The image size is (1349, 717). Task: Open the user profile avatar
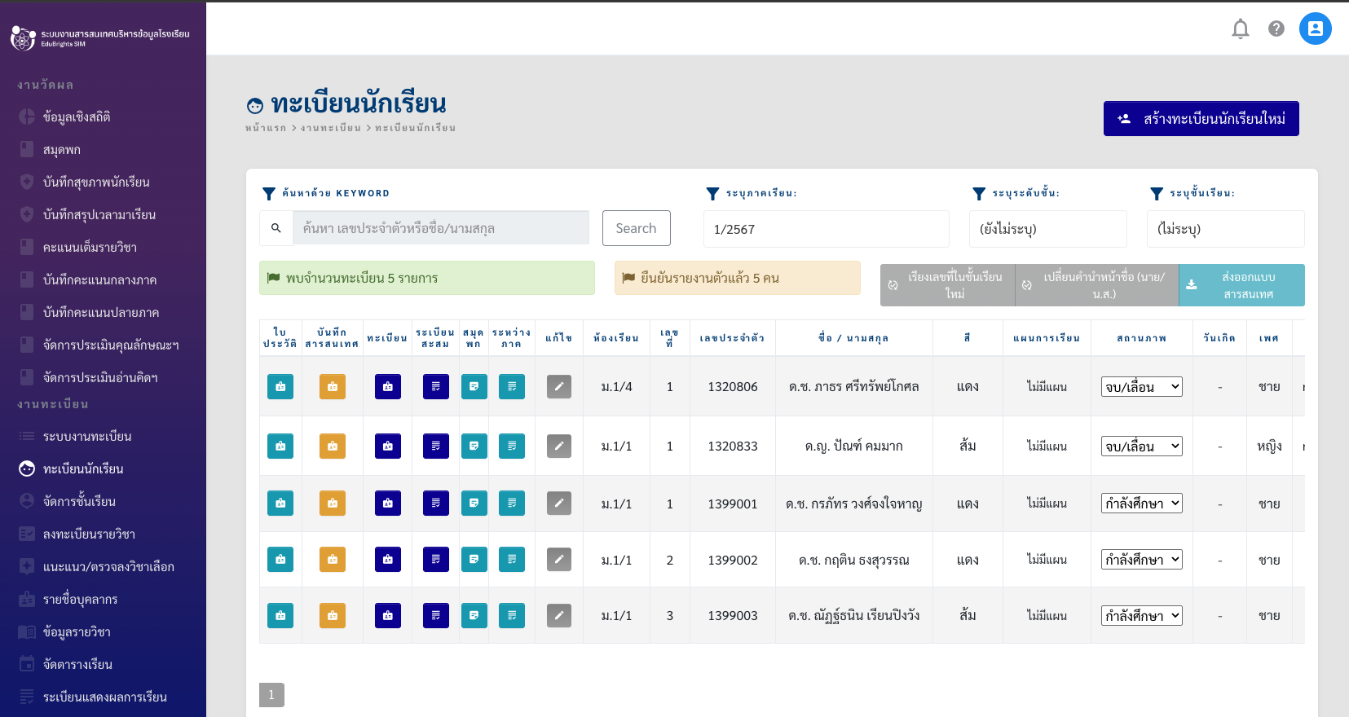click(x=1315, y=29)
